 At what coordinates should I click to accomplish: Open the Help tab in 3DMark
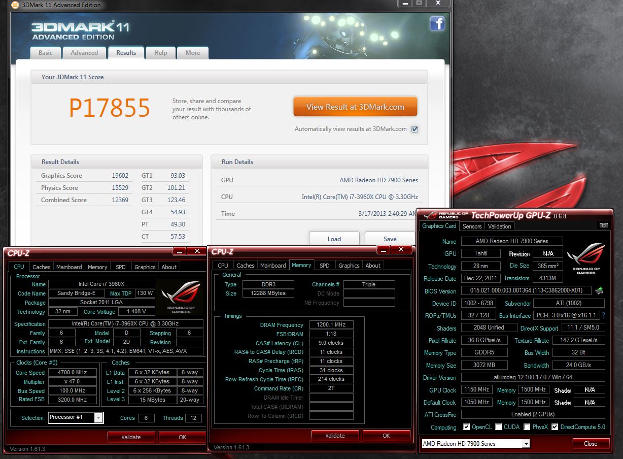161,53
